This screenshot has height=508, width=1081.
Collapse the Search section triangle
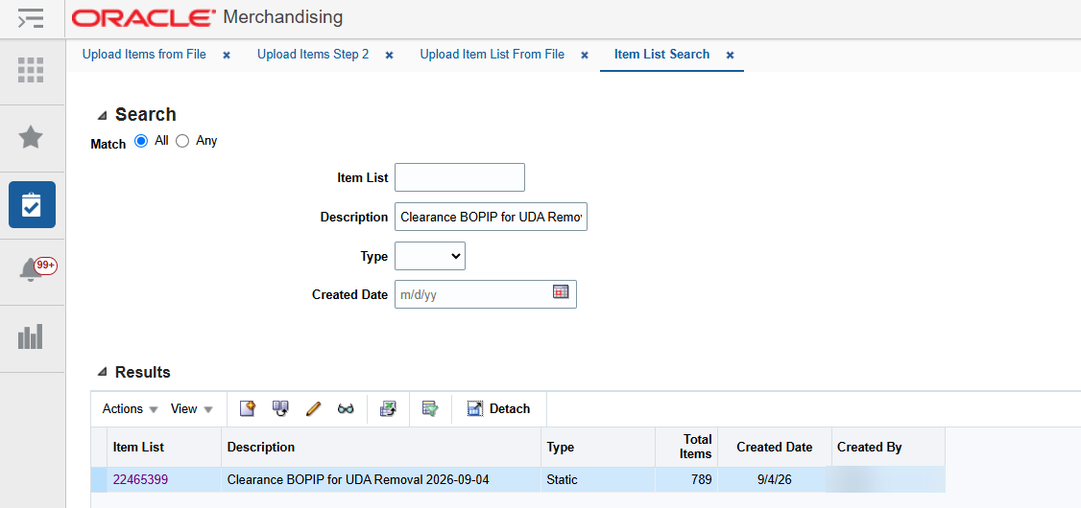103,115
